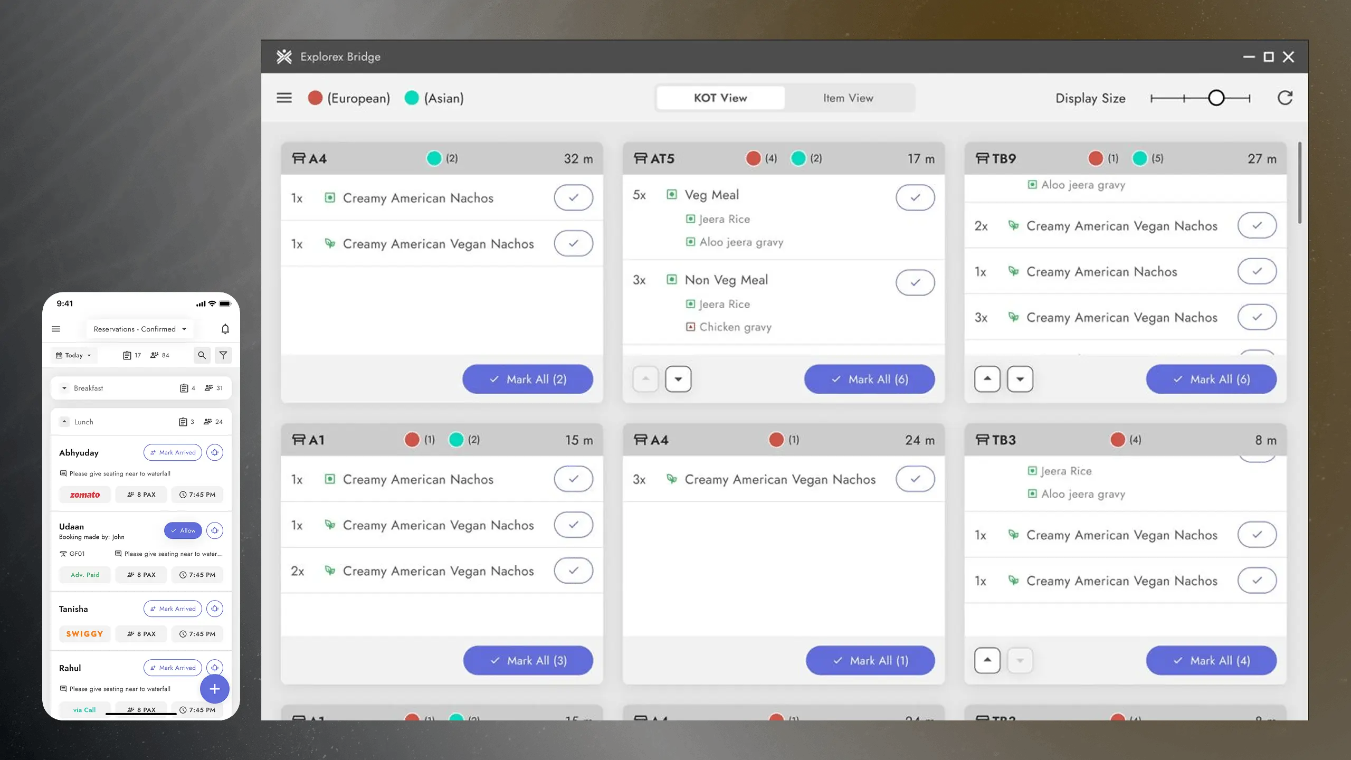The height and width of the screenshot is (760, 1351).
Task: Click Mark All (2) for A4
Action: pyautogui.click(x=528, y=379)
